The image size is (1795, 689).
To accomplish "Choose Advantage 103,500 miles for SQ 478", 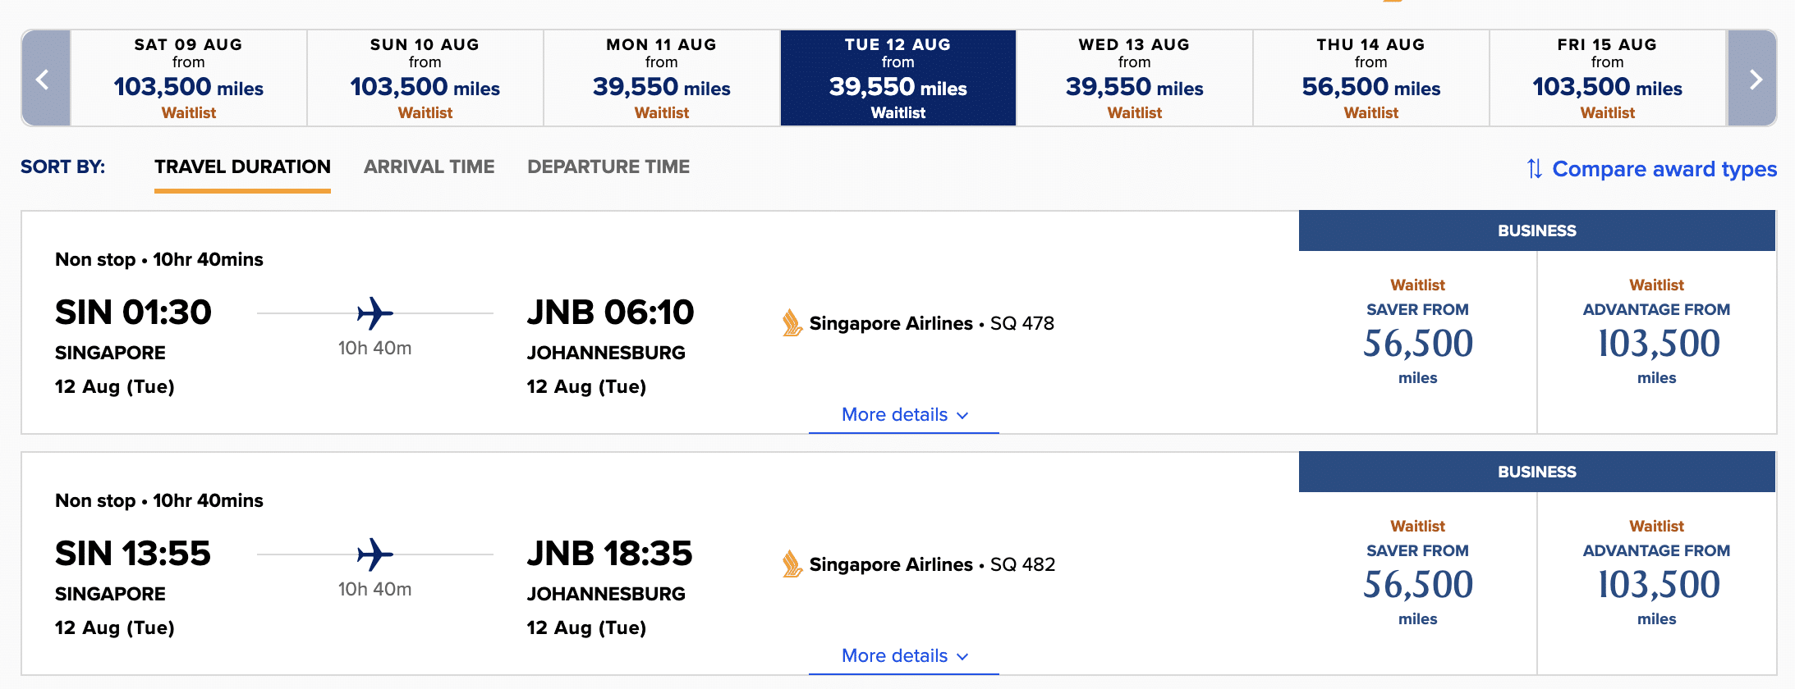I will pyautogui.click(x=1657, y=342).
